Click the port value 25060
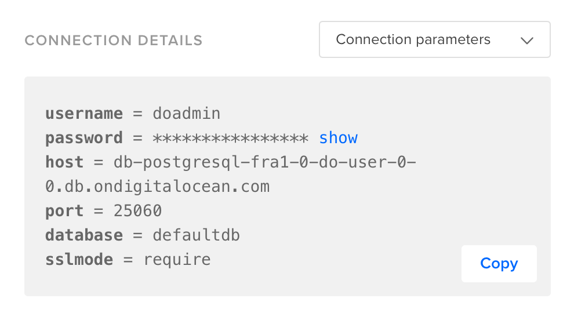 point(137,211)
